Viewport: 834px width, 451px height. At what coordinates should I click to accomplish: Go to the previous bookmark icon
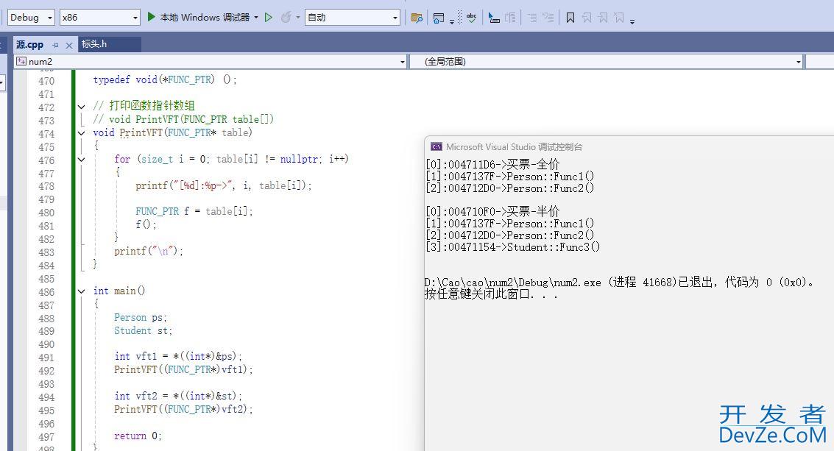pyautogui.click(x=586, y=18)
